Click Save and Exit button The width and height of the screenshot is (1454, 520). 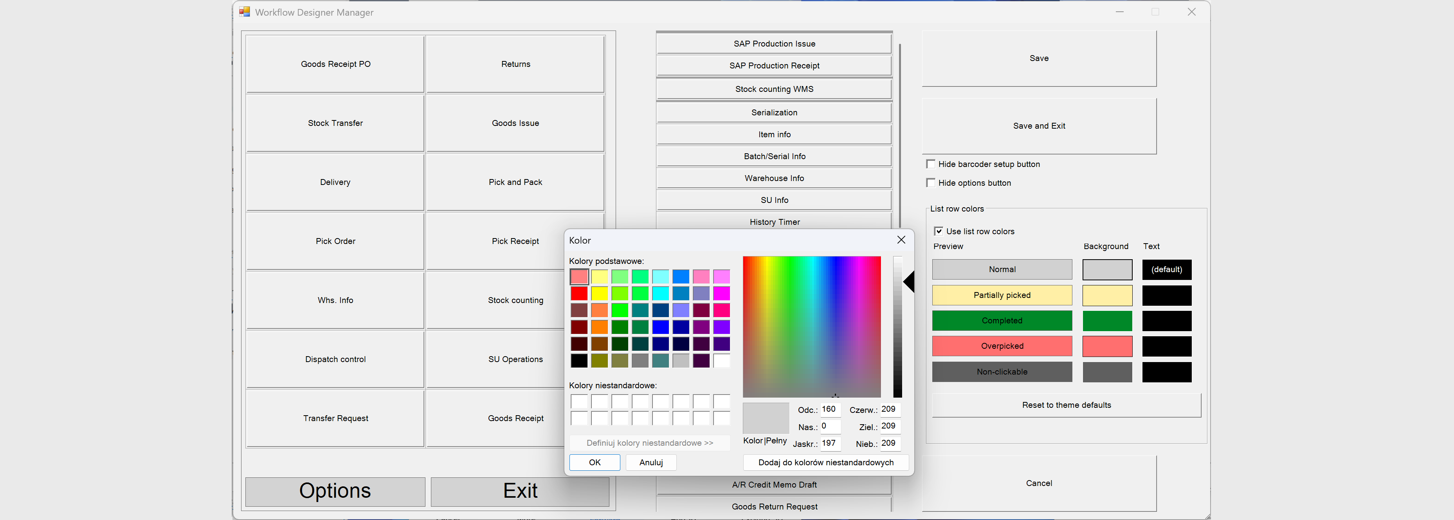tap(1039, 126)
